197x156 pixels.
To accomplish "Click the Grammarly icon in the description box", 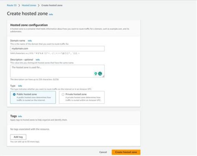I will coord(100,73).
